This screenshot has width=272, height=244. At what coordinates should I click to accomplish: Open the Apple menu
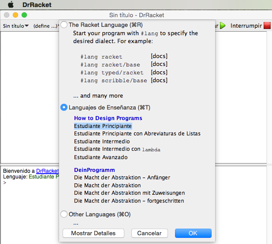pyautogui.click(x=11, y=4)
